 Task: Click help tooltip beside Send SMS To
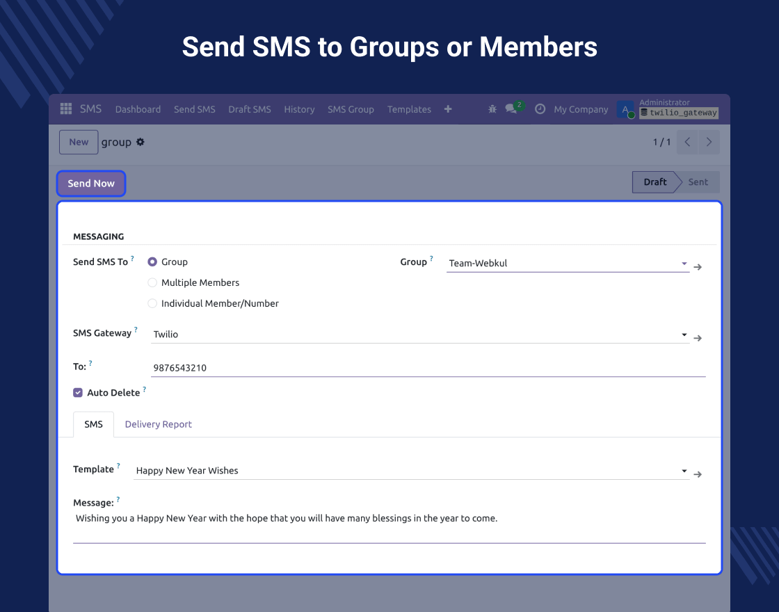pyautogui.click(x=132, y=258)
